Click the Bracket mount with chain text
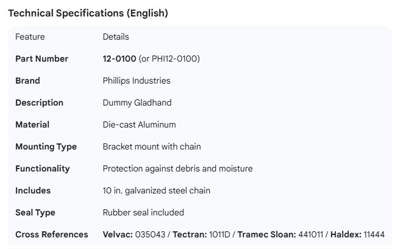 click(152, 146)
